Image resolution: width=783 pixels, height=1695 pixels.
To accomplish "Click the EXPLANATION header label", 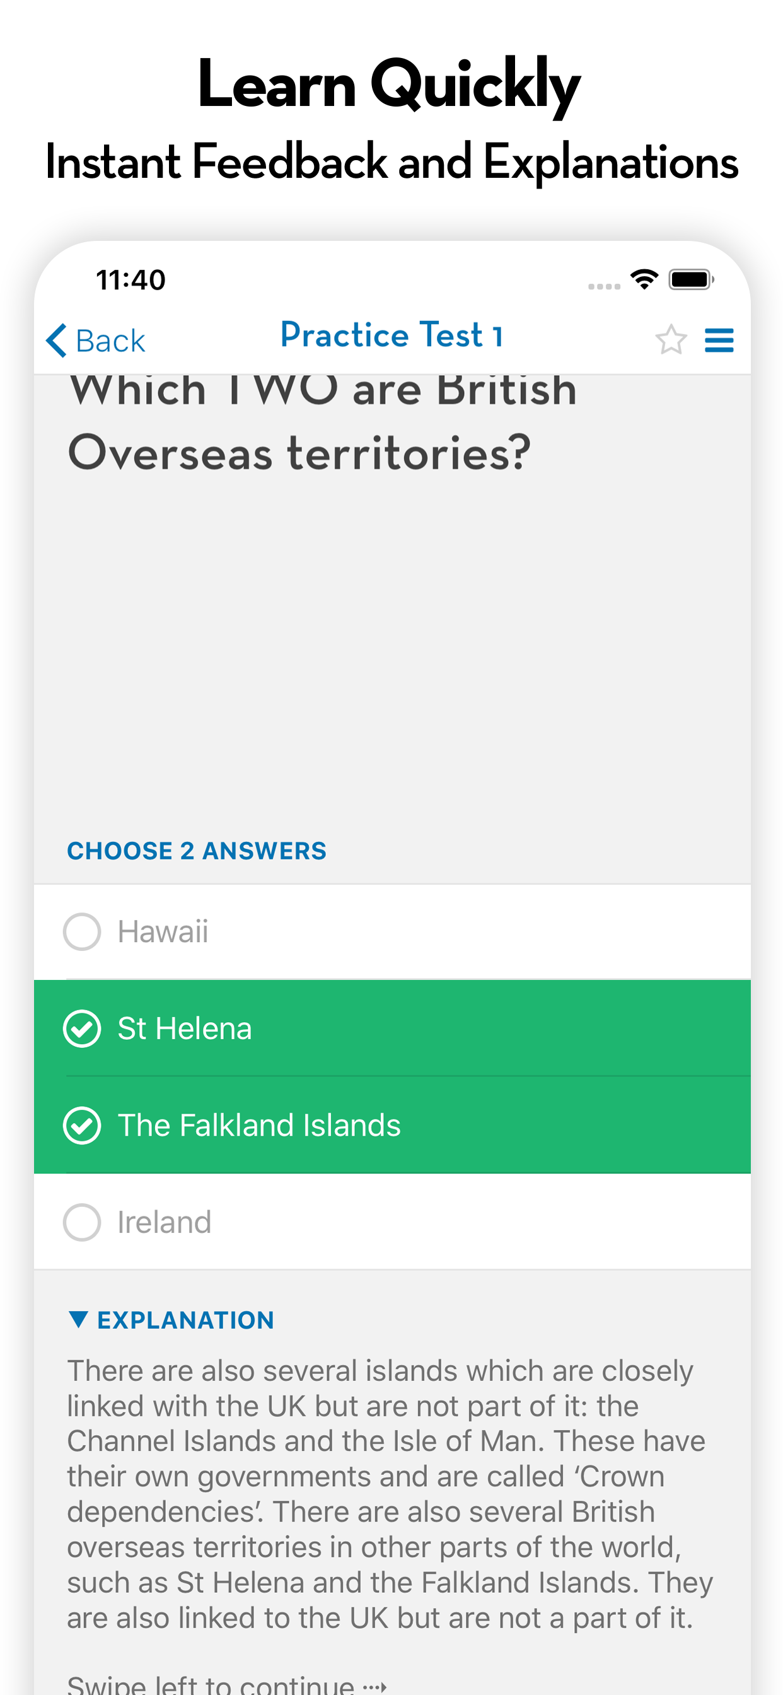I will pyautogui.click(x=185, y=1320).
